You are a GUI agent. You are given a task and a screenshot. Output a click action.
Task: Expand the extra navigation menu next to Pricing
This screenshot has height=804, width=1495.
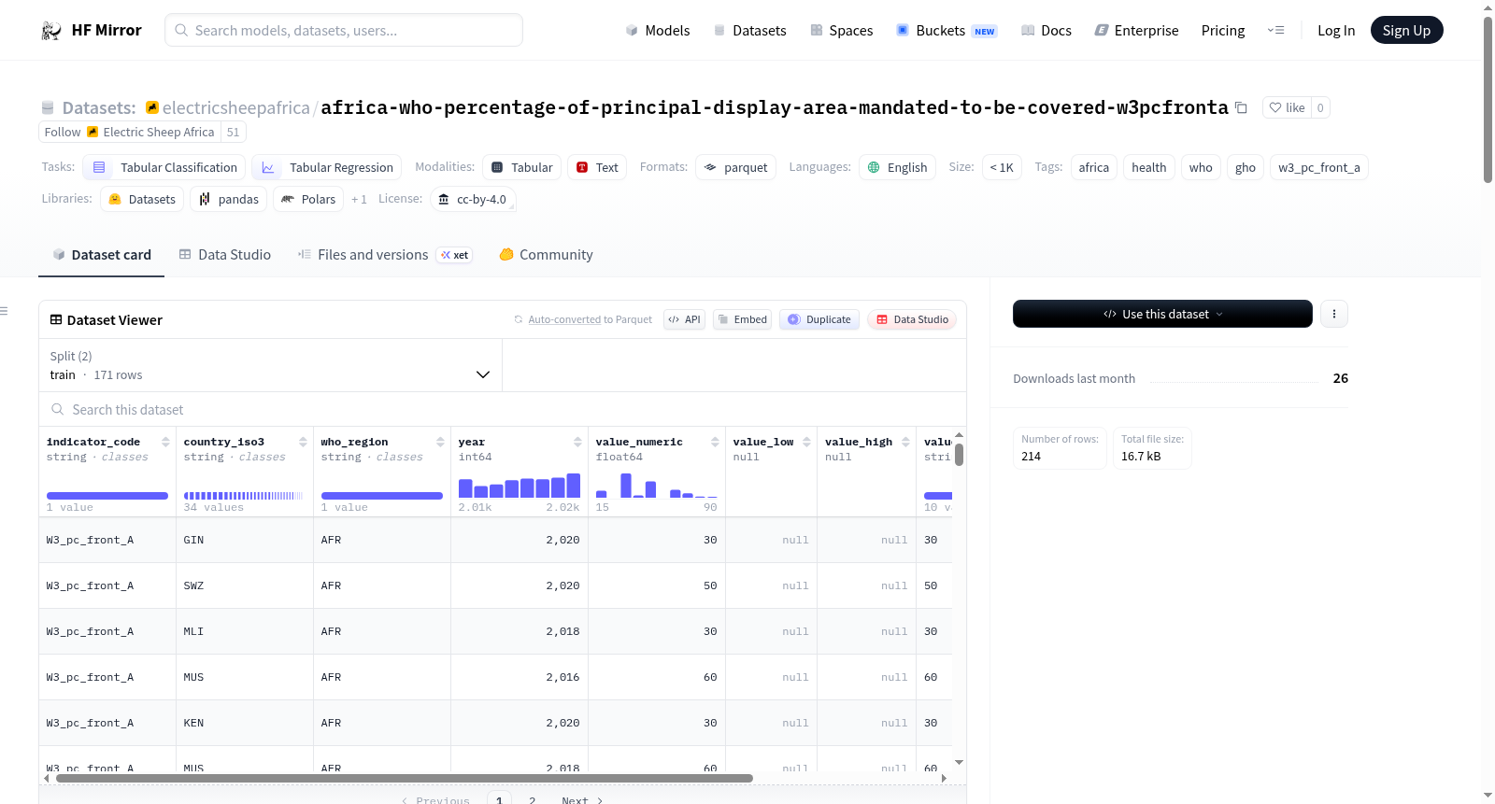(x=1275, y=30)
